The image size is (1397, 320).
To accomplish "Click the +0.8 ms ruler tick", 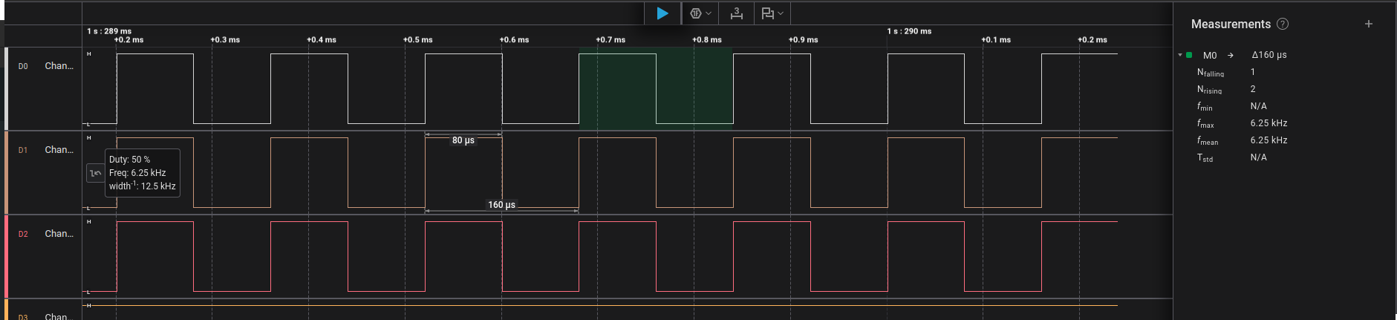I will [707, 40].
